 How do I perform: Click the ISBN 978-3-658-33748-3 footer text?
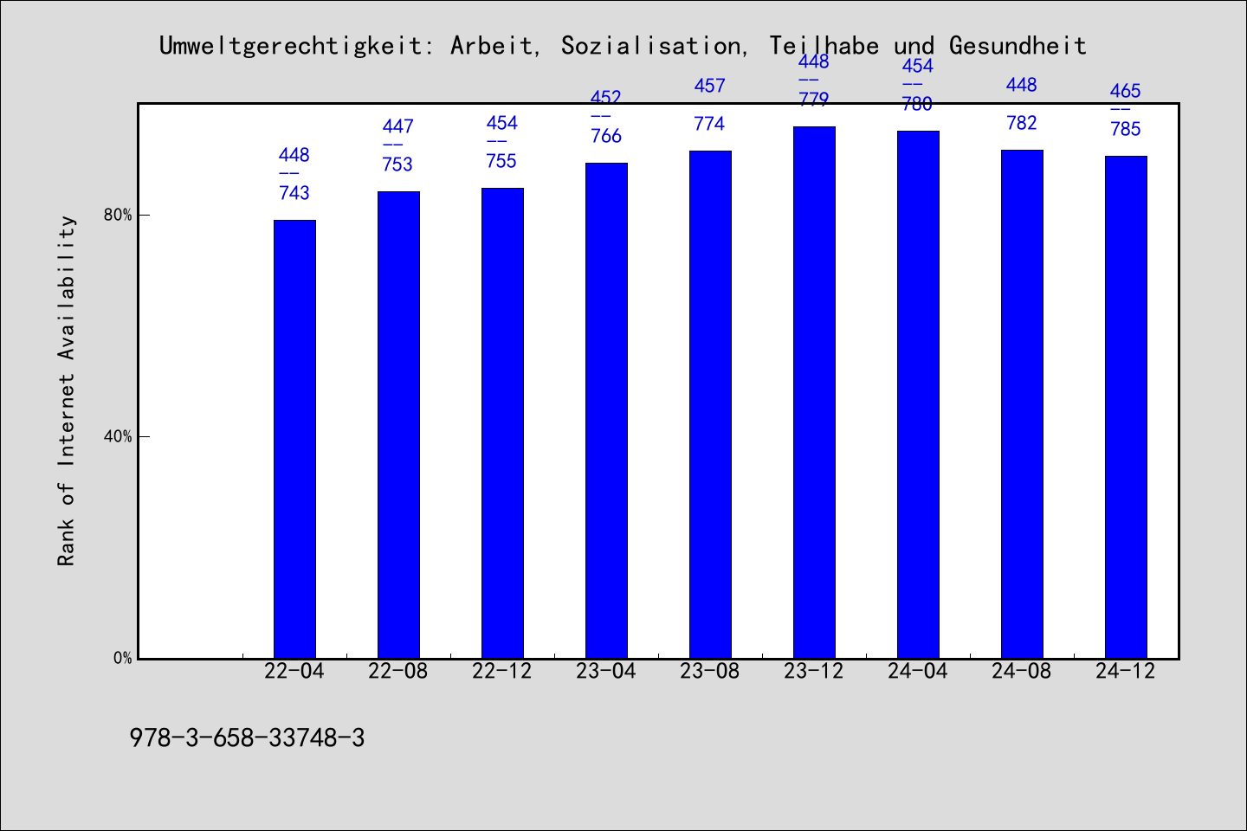pyautogui.click(x=247, y=738)
